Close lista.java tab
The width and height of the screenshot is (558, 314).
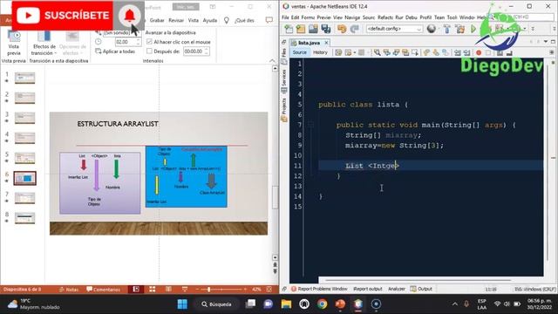tap(326, 43)
